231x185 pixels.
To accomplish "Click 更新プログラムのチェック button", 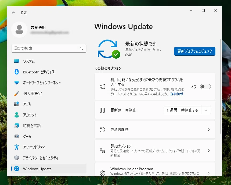I will (x=195, y=51).
